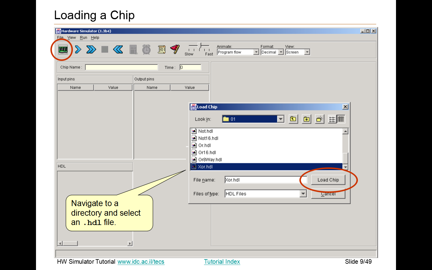432x270 pixels.
Task: Switch to details view in file dialog
Action: (x=341, y=119)
